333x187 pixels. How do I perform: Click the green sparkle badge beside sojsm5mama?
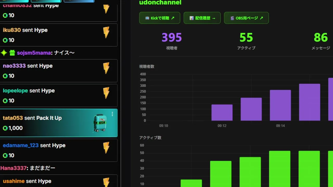click(4, 53)
